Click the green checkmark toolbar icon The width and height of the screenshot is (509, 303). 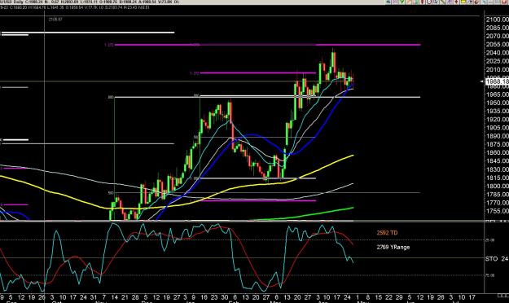[x=402, y=2]
